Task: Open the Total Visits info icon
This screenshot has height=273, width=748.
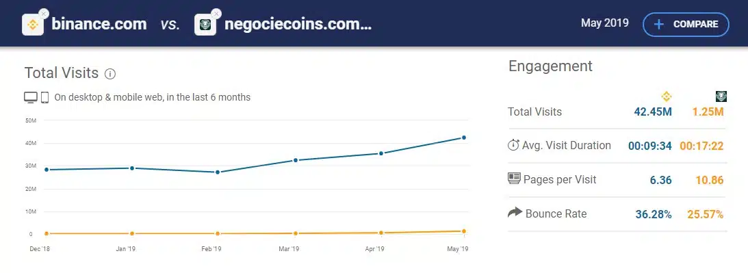Action: click(x=110, y=74)
